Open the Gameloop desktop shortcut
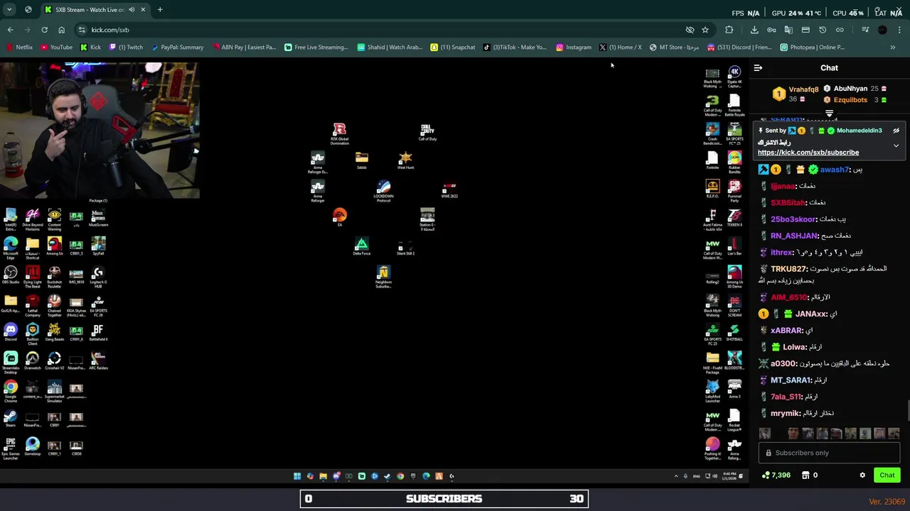The width and height of the screenshot is (910, 511). point(33,447)
